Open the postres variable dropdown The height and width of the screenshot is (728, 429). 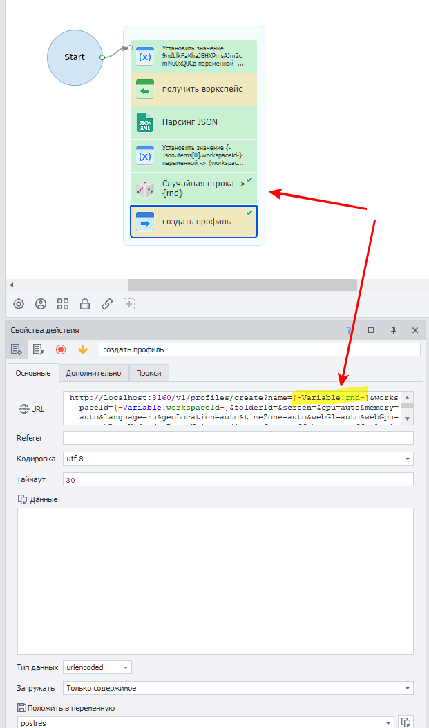click(x=206, y=722)
